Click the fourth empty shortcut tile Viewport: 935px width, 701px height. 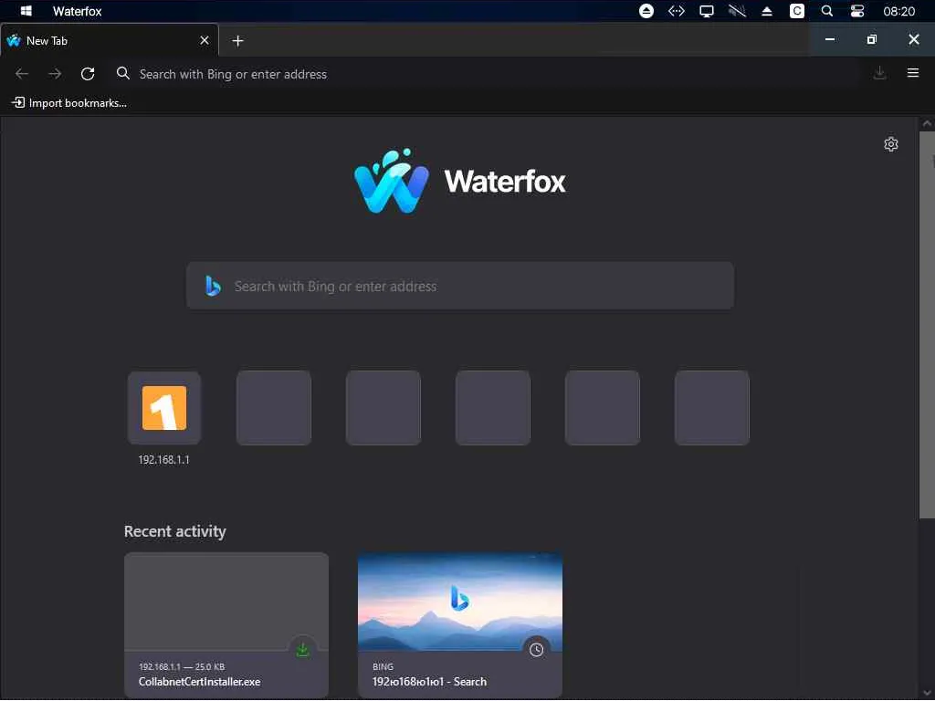492,408
